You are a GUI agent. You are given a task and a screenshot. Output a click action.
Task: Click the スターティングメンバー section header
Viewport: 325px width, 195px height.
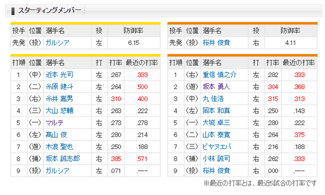point(164,11)
